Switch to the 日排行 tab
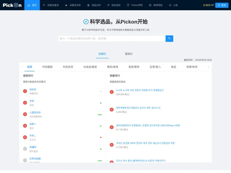Image resolution: width=231 pixels, height=173 pixels. [102, 54]
